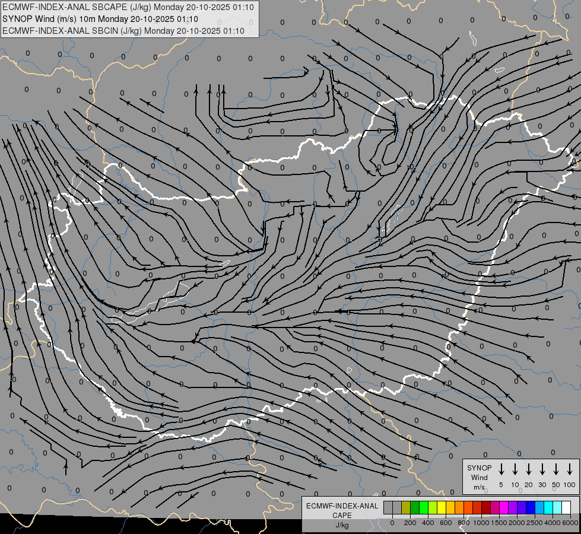581x534 pixels.
Task: Click the SBCIN title line at top
Action: (x=123, y=31)
